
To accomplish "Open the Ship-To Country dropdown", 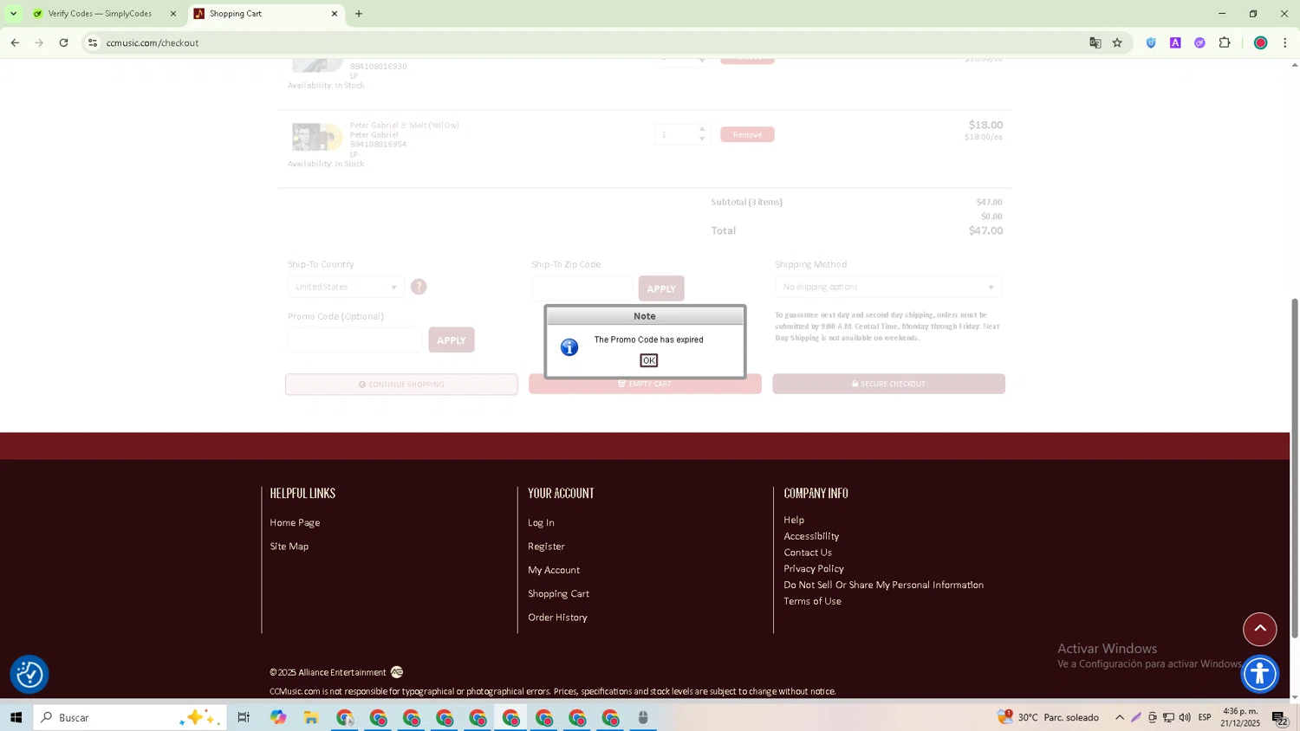I will coord(346,287).
